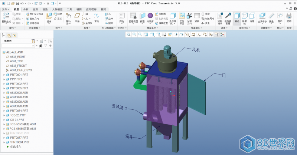Click the Refit zoom icon in graphics toolbar
The height and width of the screenshot is (155, 297).
point(128,34)
